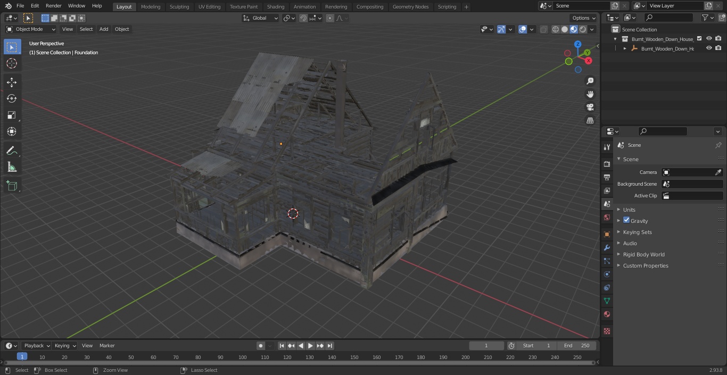Select the Add Cube tool
The height and width of the screenshot is (375, 727).
[12, 186]
